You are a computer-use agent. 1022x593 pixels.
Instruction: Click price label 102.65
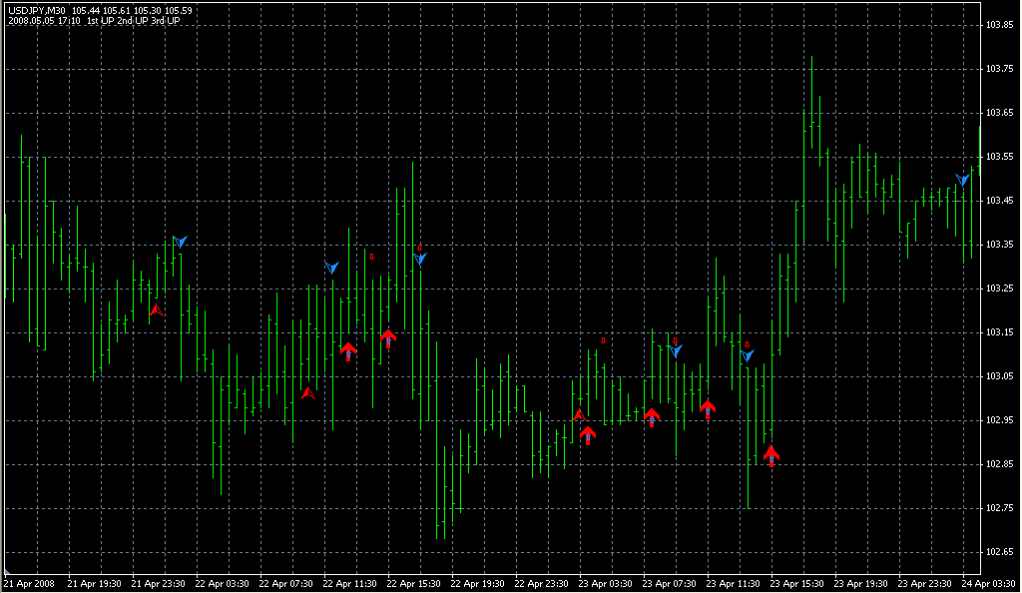coord(999,552)
